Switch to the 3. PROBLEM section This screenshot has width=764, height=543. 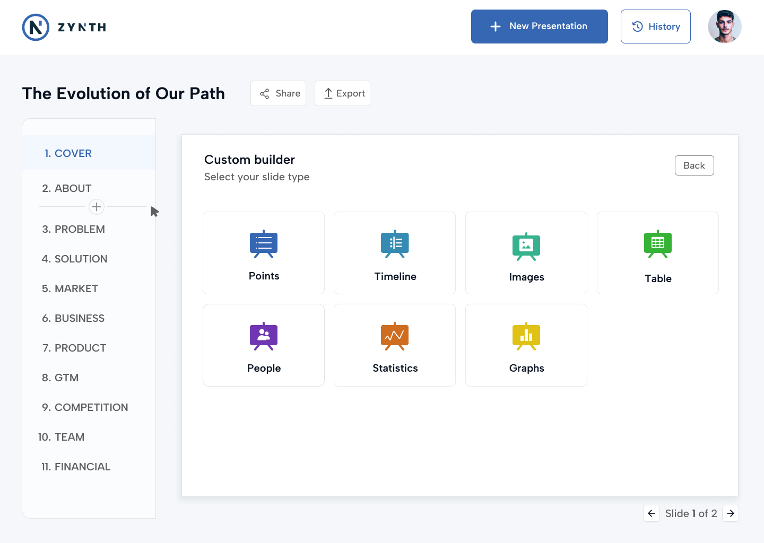click(x=74, y=229)
